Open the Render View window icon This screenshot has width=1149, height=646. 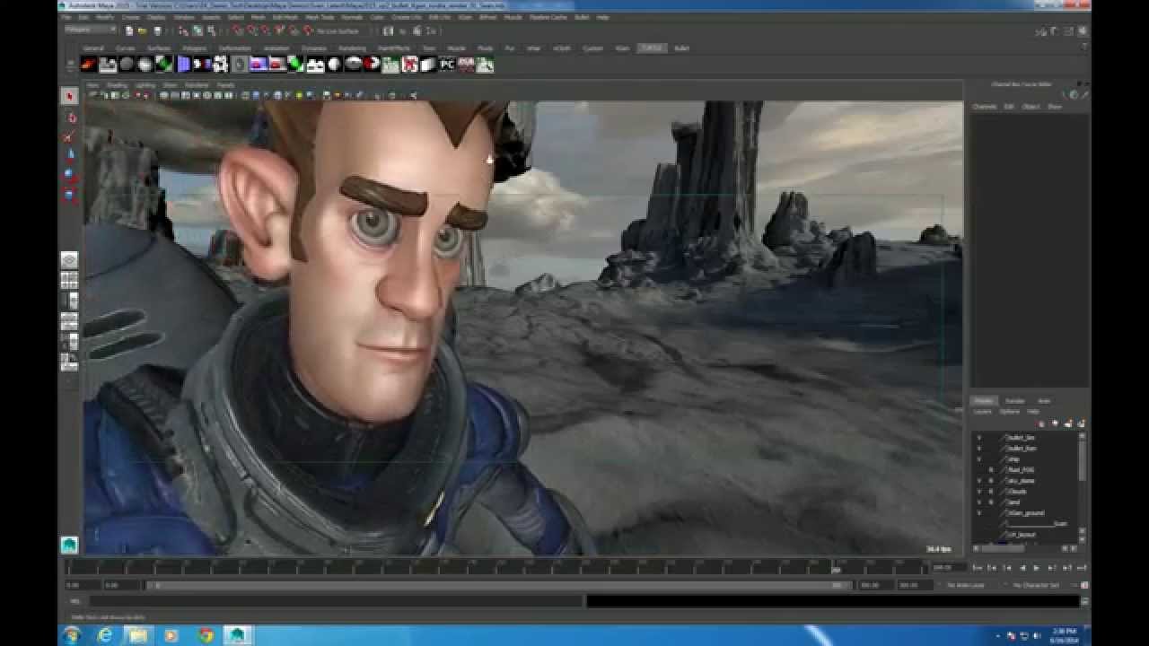(x=387, y=31)
